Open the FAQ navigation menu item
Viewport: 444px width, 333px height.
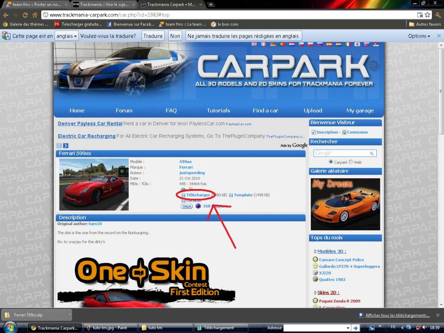click(x=171, y=111)
